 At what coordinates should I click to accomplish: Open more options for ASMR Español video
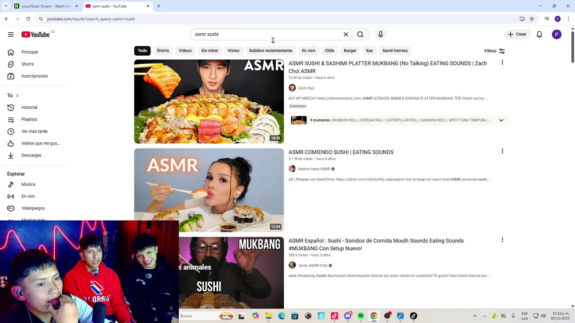(x=502, y=240)
